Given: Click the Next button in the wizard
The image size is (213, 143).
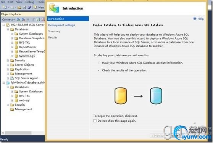Looking at the screenshot, I should tap(176, 136).
